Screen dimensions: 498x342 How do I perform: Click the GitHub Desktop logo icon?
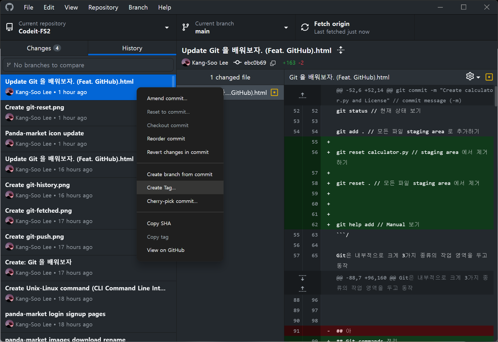(9, 7)
